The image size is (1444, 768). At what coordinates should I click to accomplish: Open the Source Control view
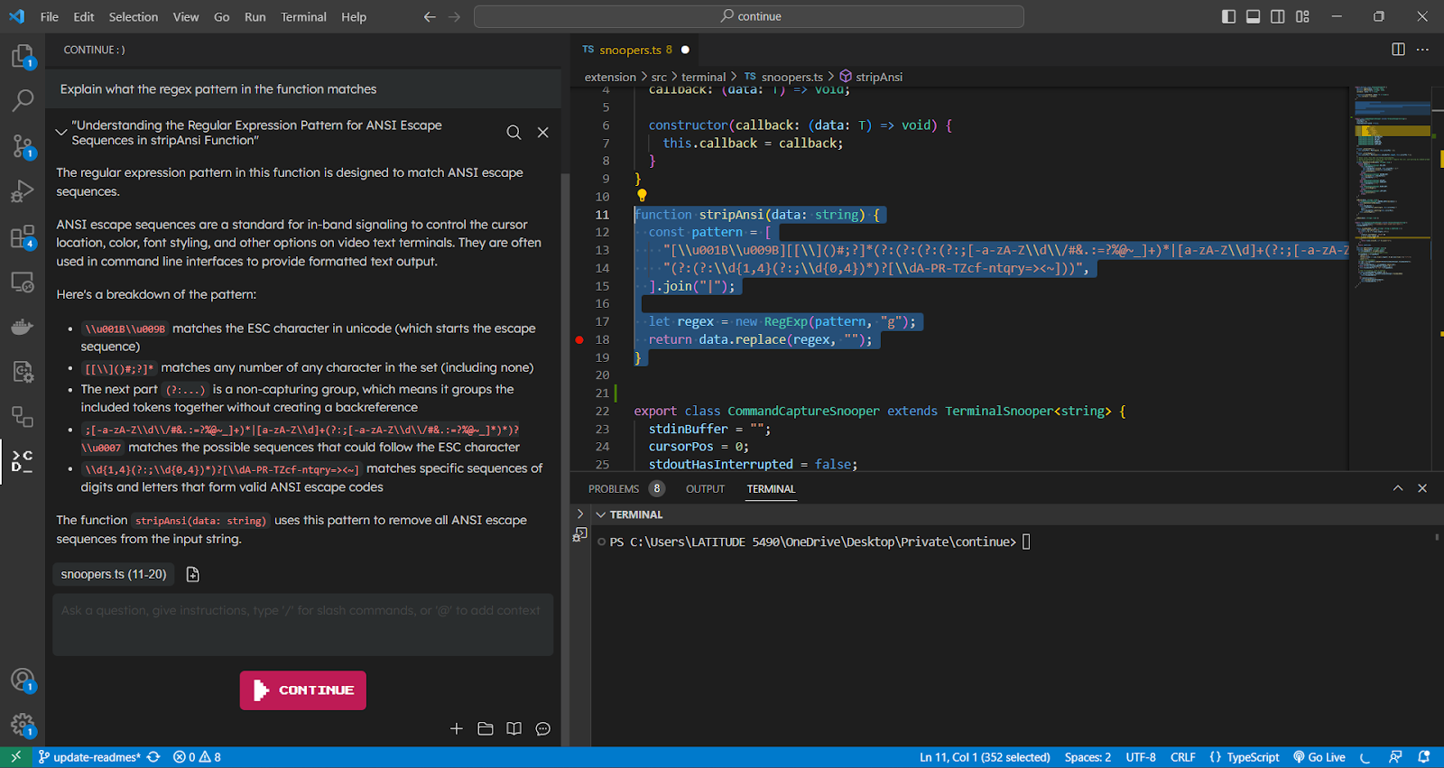click(x=23, y=146)
